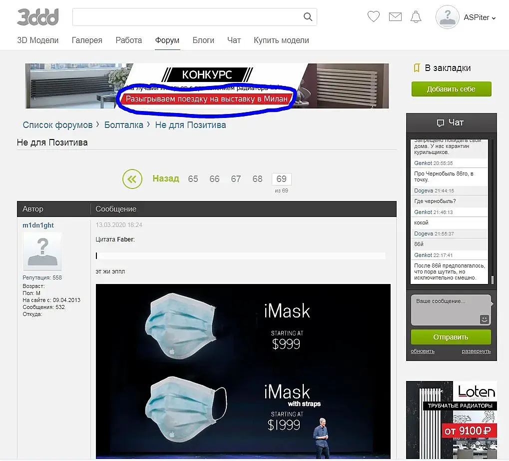Open the Работа menu item

[x=128, y=40]
